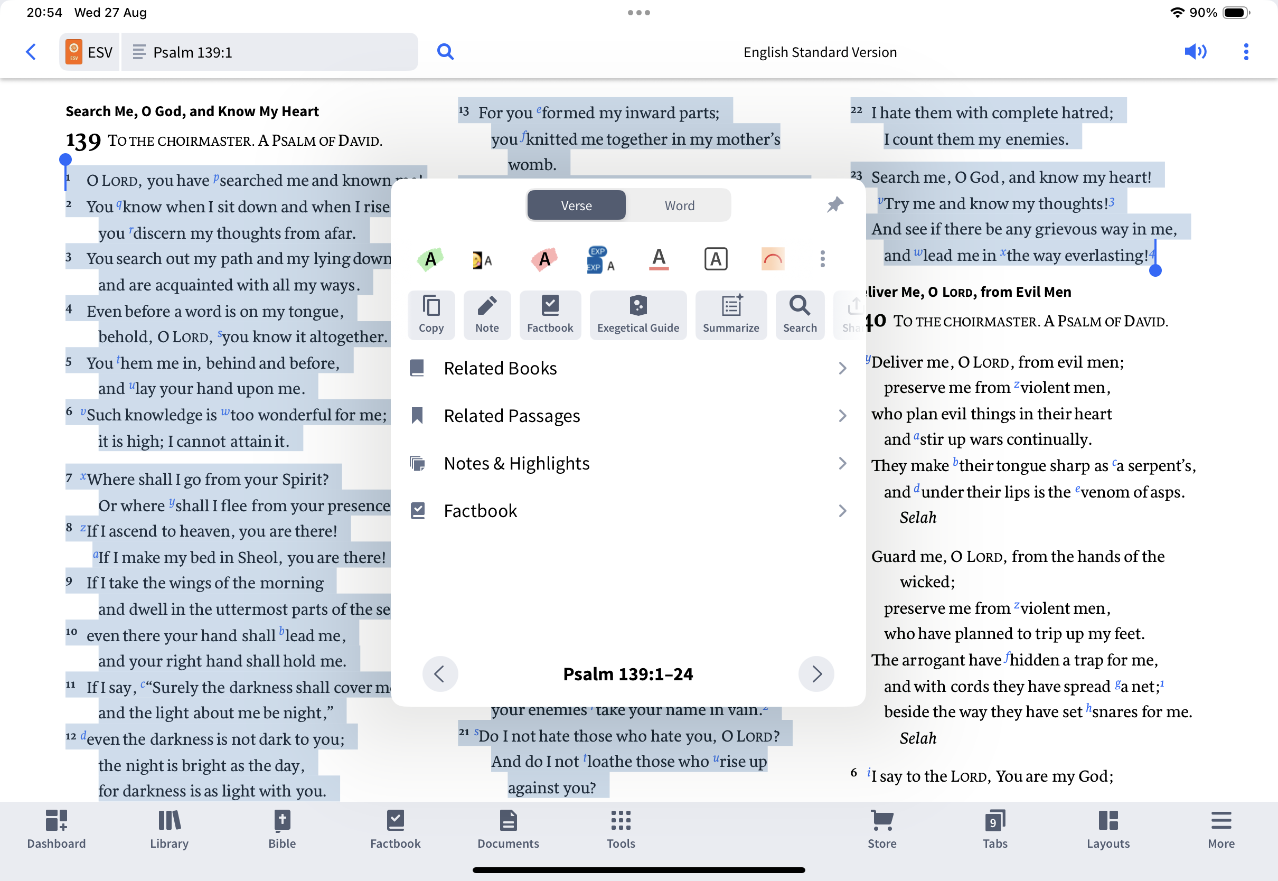Open the resource options three-dot menu

[1246, 52]
